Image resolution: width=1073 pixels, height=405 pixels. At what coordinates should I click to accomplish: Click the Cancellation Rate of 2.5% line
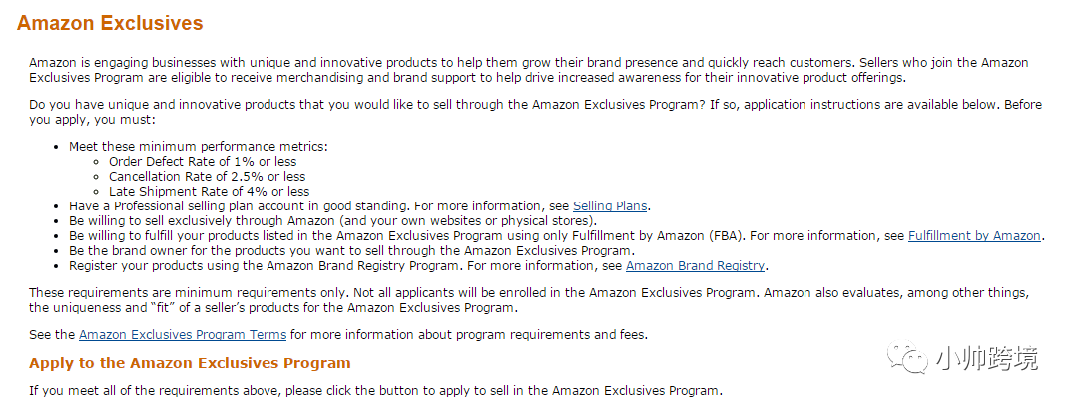[x=208, y=176]
